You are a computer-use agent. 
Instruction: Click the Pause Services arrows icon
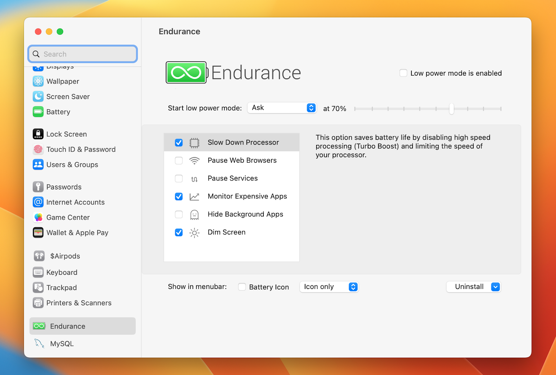[x=194, y=179]
